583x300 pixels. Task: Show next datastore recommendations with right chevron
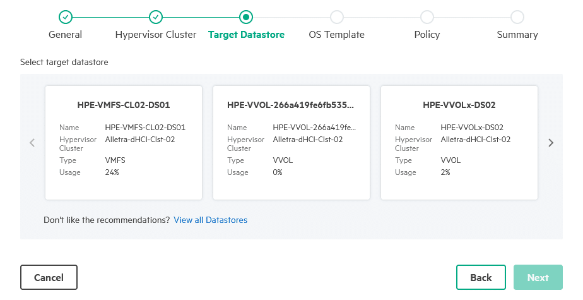point(551,143)
